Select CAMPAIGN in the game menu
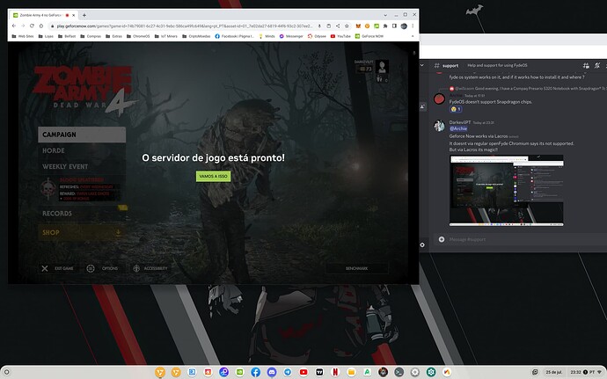The image size is (607, 379). click(x=82, y=135)
